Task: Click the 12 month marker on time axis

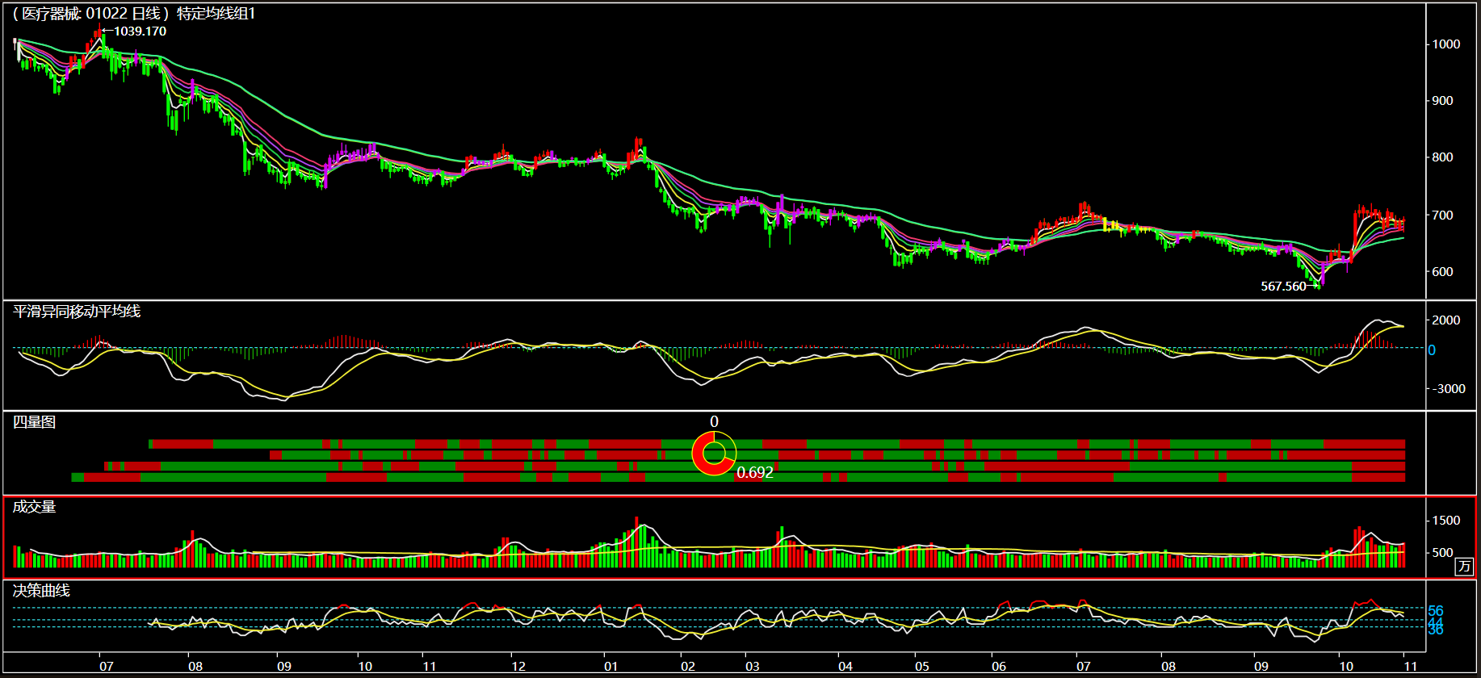Action: tap(518, 667)
